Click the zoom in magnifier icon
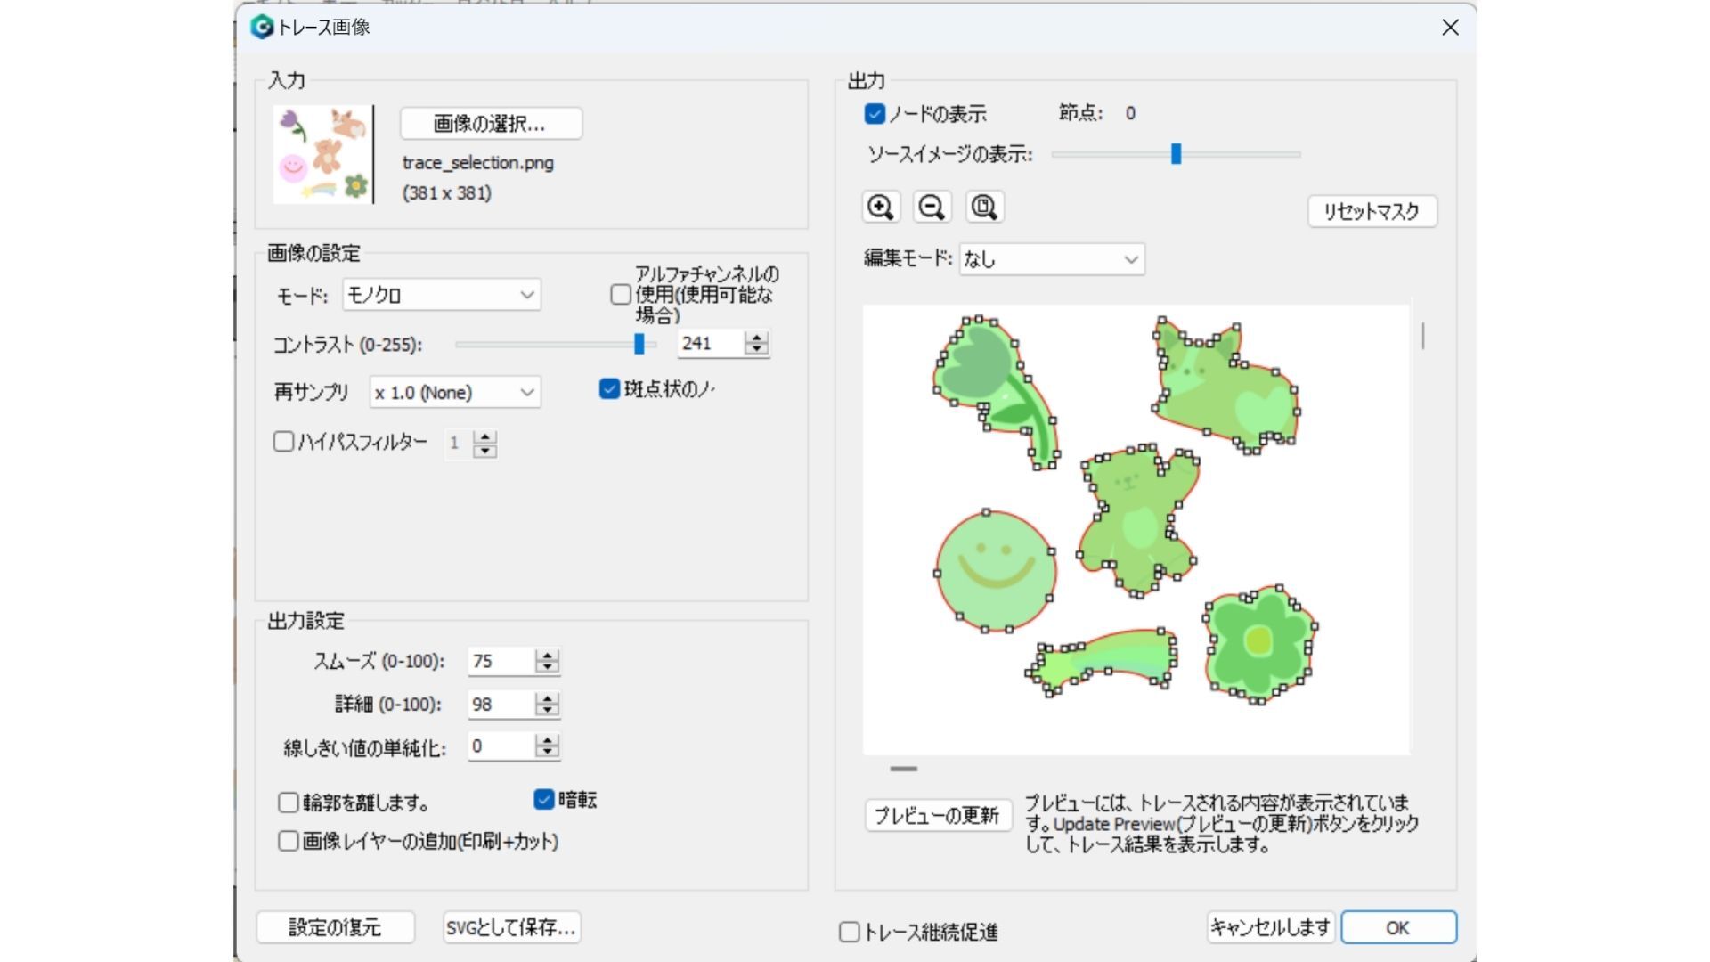 tap(881, 207)
